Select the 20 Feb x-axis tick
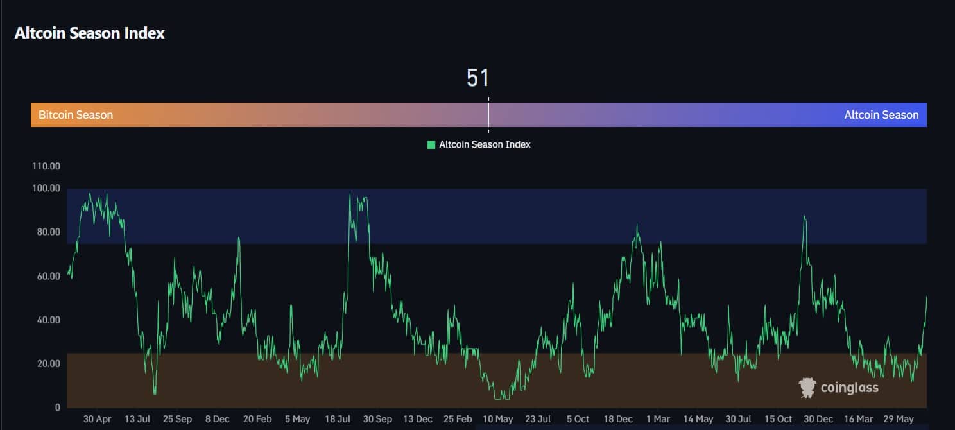 (257, 419)
